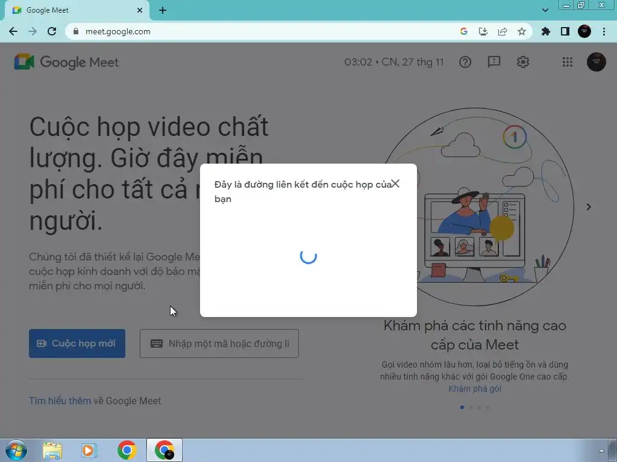Open the Windows Start button
This screenshot has height=462, width=617.
coord(16,450)
